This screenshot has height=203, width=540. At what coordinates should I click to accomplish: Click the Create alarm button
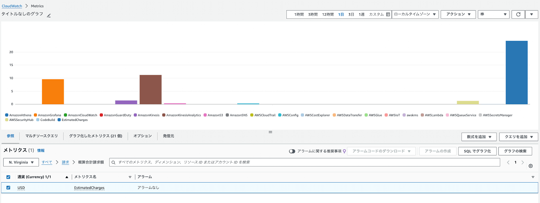click(438, 151)
